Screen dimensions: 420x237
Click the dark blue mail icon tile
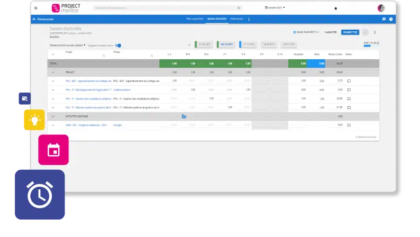[x=25, y=98]
